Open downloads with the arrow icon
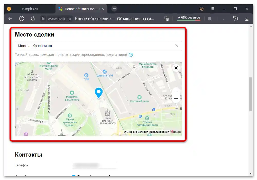This screenshot has width=257, height=180. coord(247,19)
